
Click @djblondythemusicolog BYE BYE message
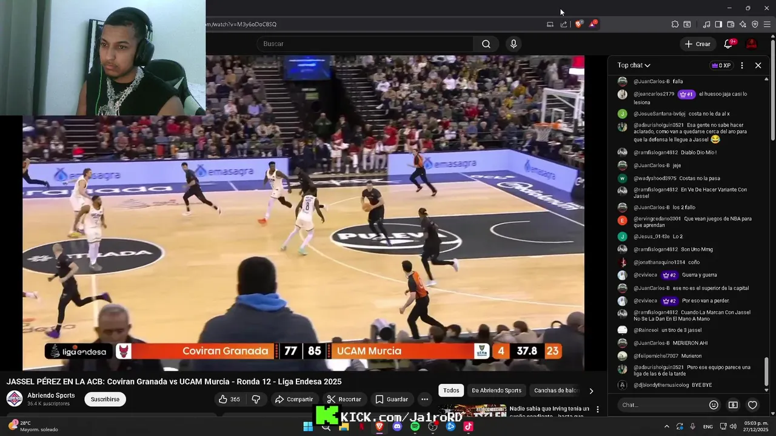pyautogui.click(x=672, y=385)
